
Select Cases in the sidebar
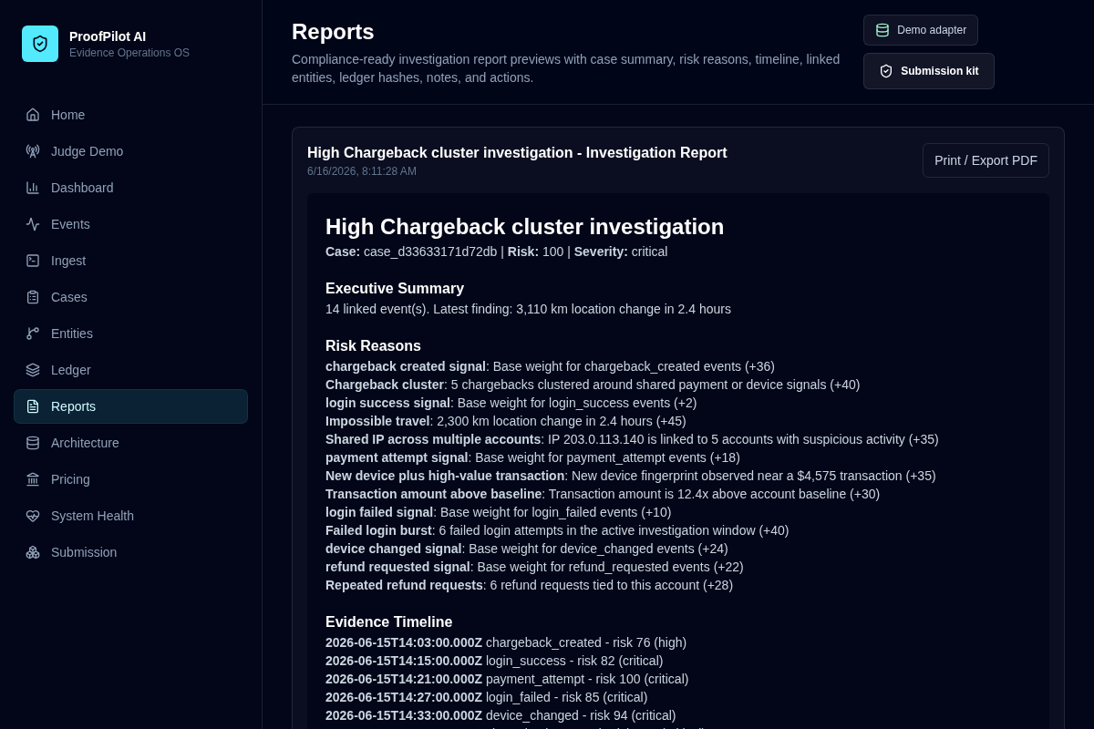(x=130, y=297)
